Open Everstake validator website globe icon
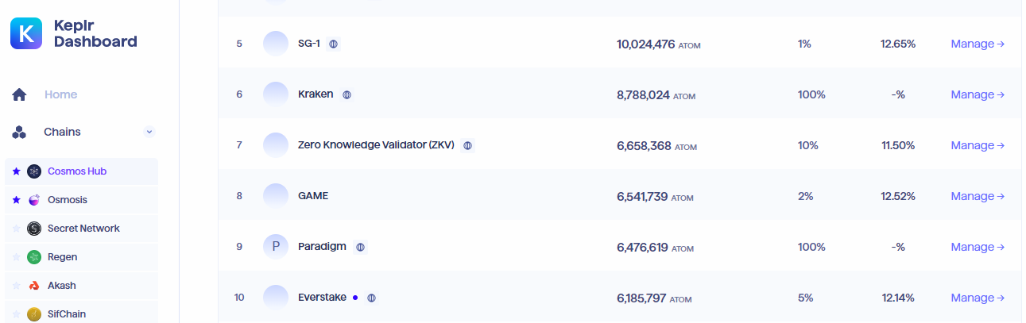Screen dimensions: 1026x323 point(371,298)
